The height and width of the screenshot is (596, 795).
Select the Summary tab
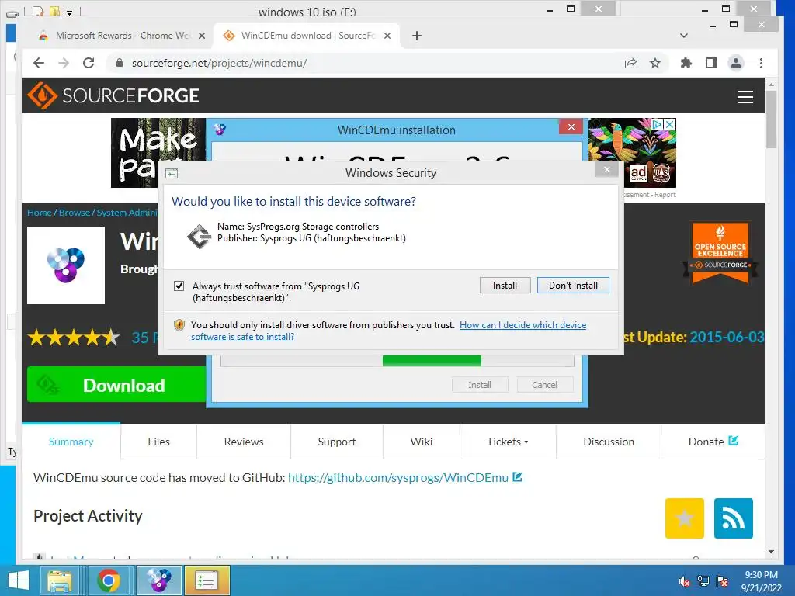point(71,442)
